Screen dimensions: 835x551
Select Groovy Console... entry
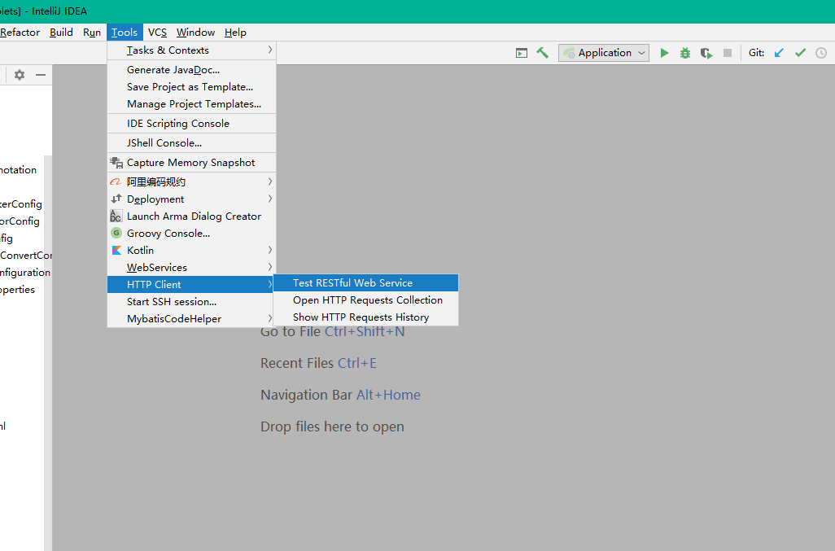pyautogui.click(x=192, y=233)
